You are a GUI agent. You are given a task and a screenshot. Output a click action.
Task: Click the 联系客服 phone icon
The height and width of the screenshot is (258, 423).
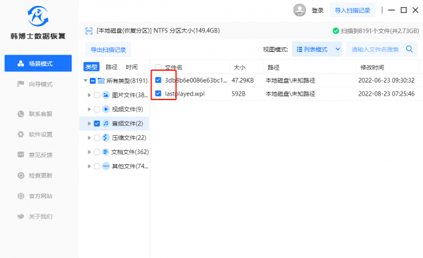[21, 114]
